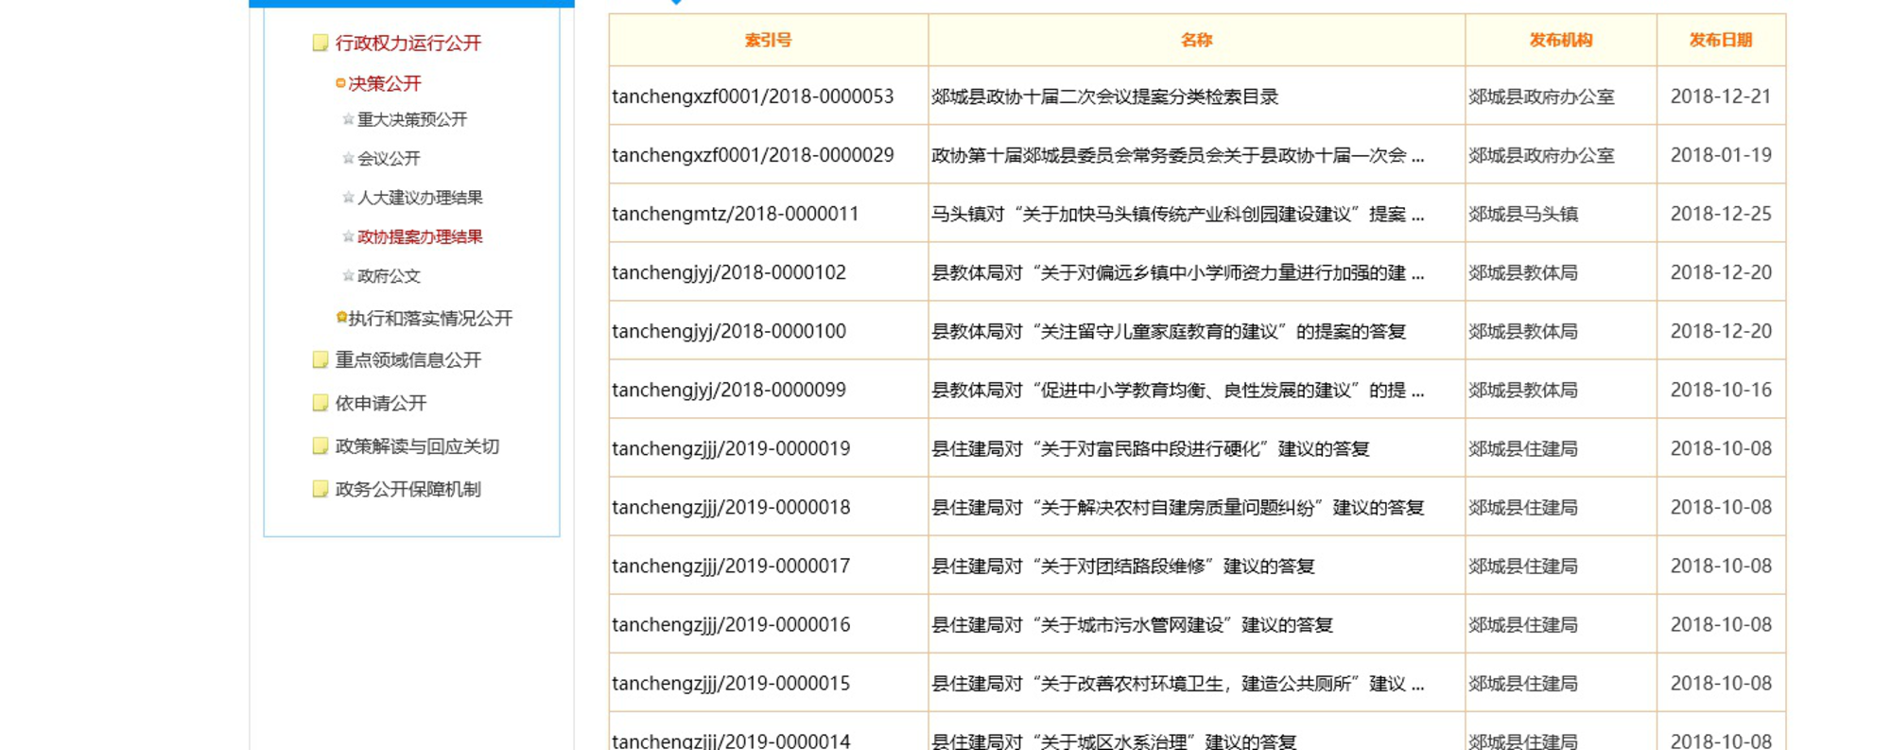This screenshot has height=750, width=1891.
Task: Select index tanchengzjjj/2019-0000017
Action: (731, 566)
